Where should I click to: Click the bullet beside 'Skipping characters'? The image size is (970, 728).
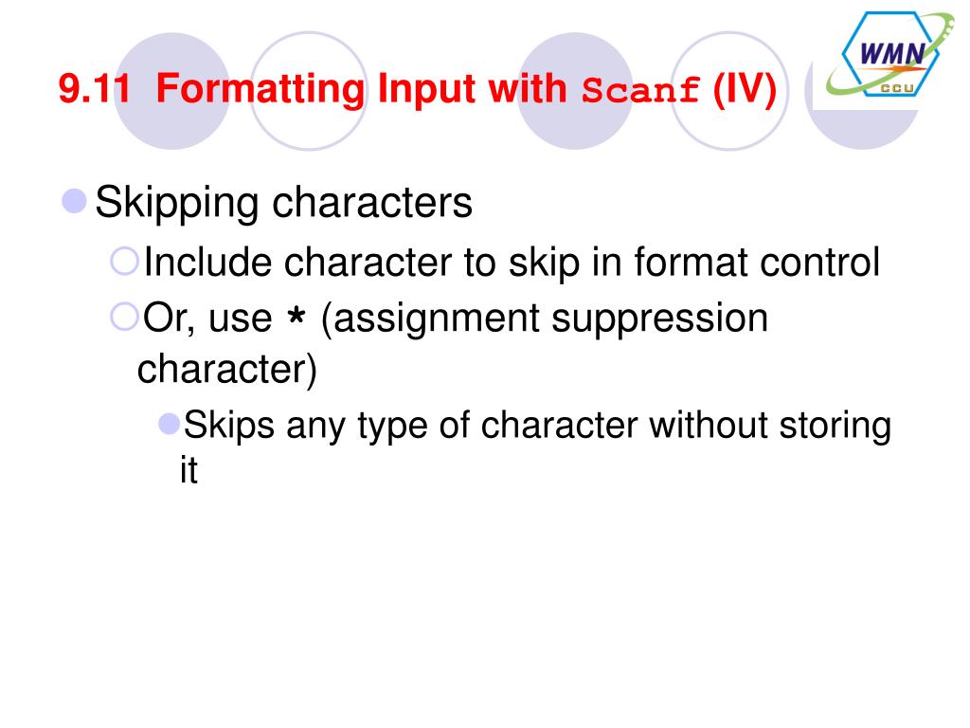[74, 201]
